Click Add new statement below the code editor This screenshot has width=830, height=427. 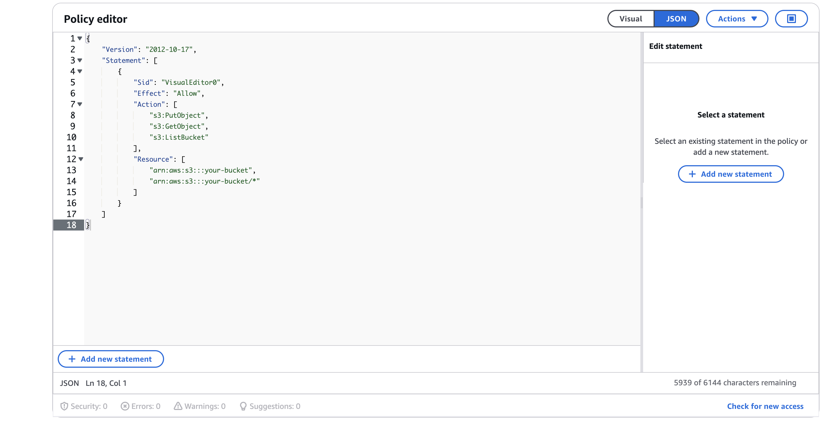pyautogui.click(x=110, y=359)
